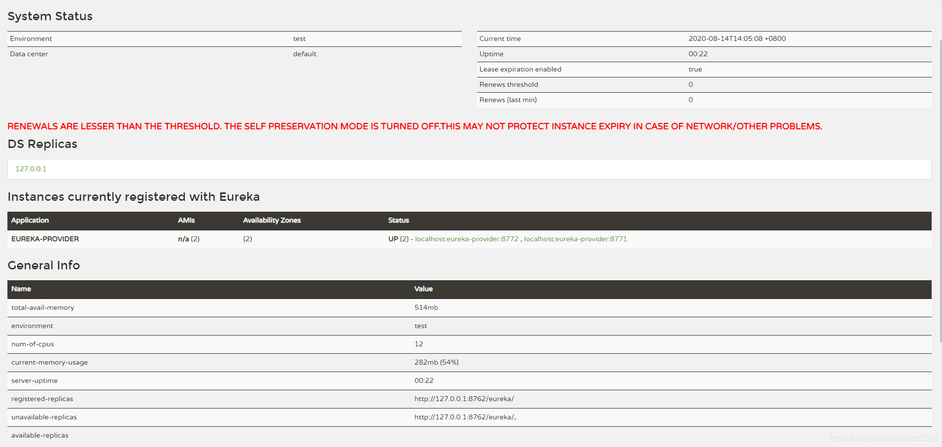Click the Instances currently registered with Eureka heading
Image resolution: width=942 pixels, height=447 pixels.
(x=134, y=197)
